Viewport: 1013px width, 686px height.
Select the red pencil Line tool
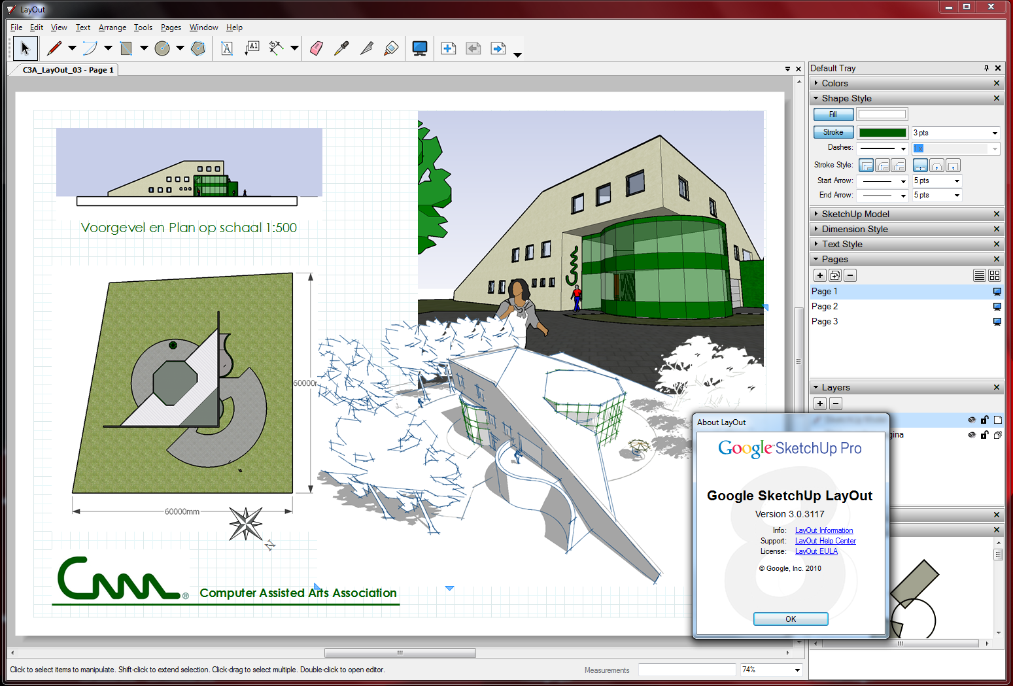click(x=54, y=48)
